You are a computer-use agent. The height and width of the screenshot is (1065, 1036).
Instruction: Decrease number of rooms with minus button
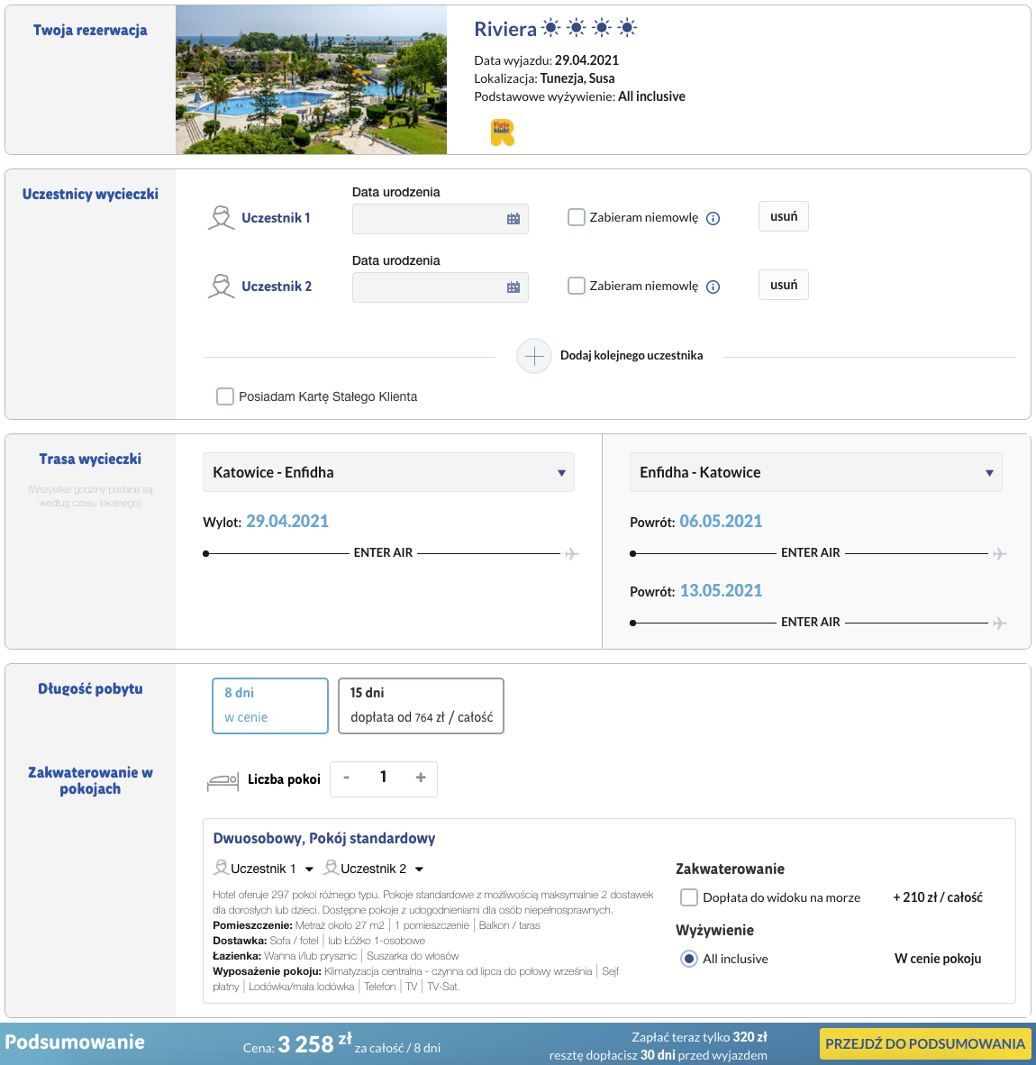point(346,777)
